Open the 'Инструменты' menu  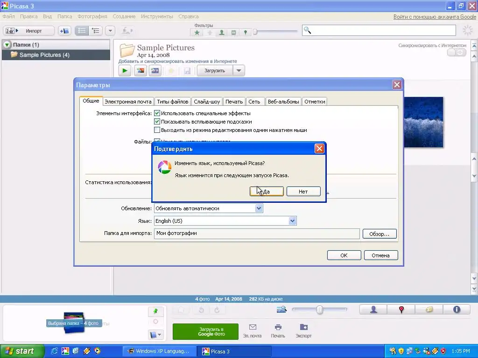pyautogui.click(x=157, y=16)
